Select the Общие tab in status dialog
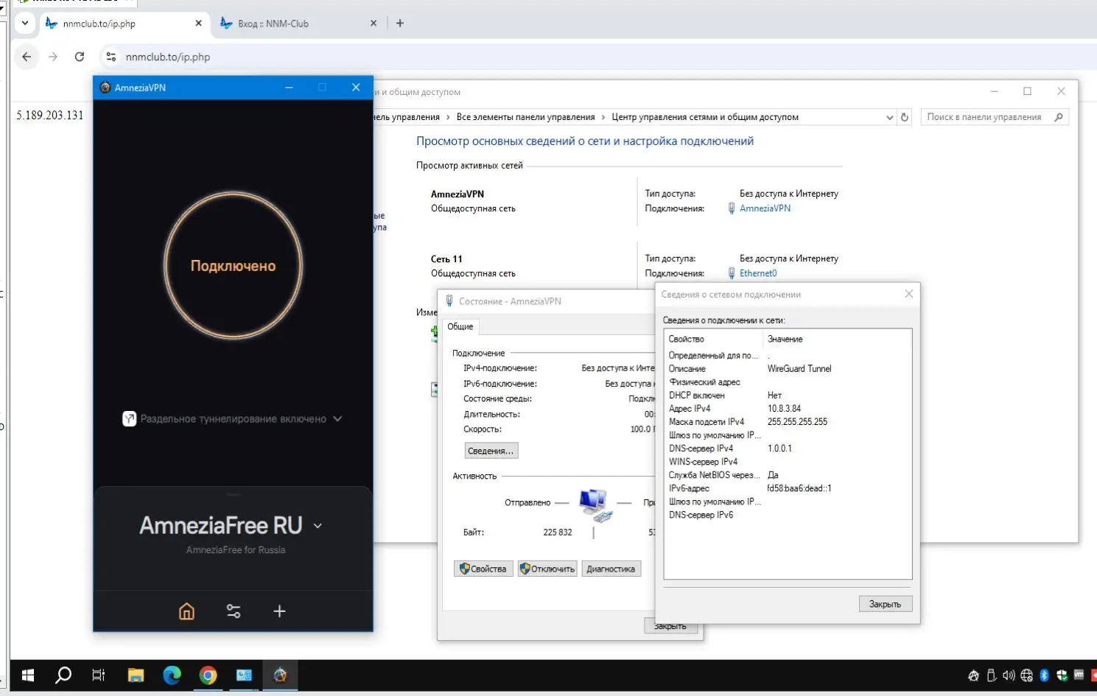 click(x=460, y=326)
